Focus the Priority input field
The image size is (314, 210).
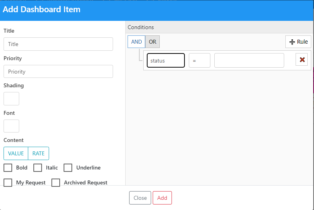[x=58, y=72]
